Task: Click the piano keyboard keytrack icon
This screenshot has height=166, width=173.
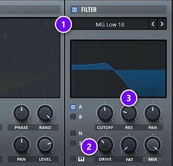Action: 81,159
